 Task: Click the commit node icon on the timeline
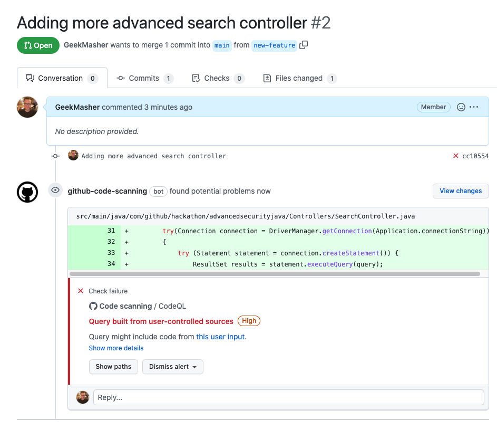(x=55, y=156)
